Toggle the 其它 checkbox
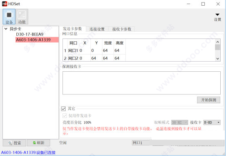Screen dimensions: 226x156 (x=63, y=109)
